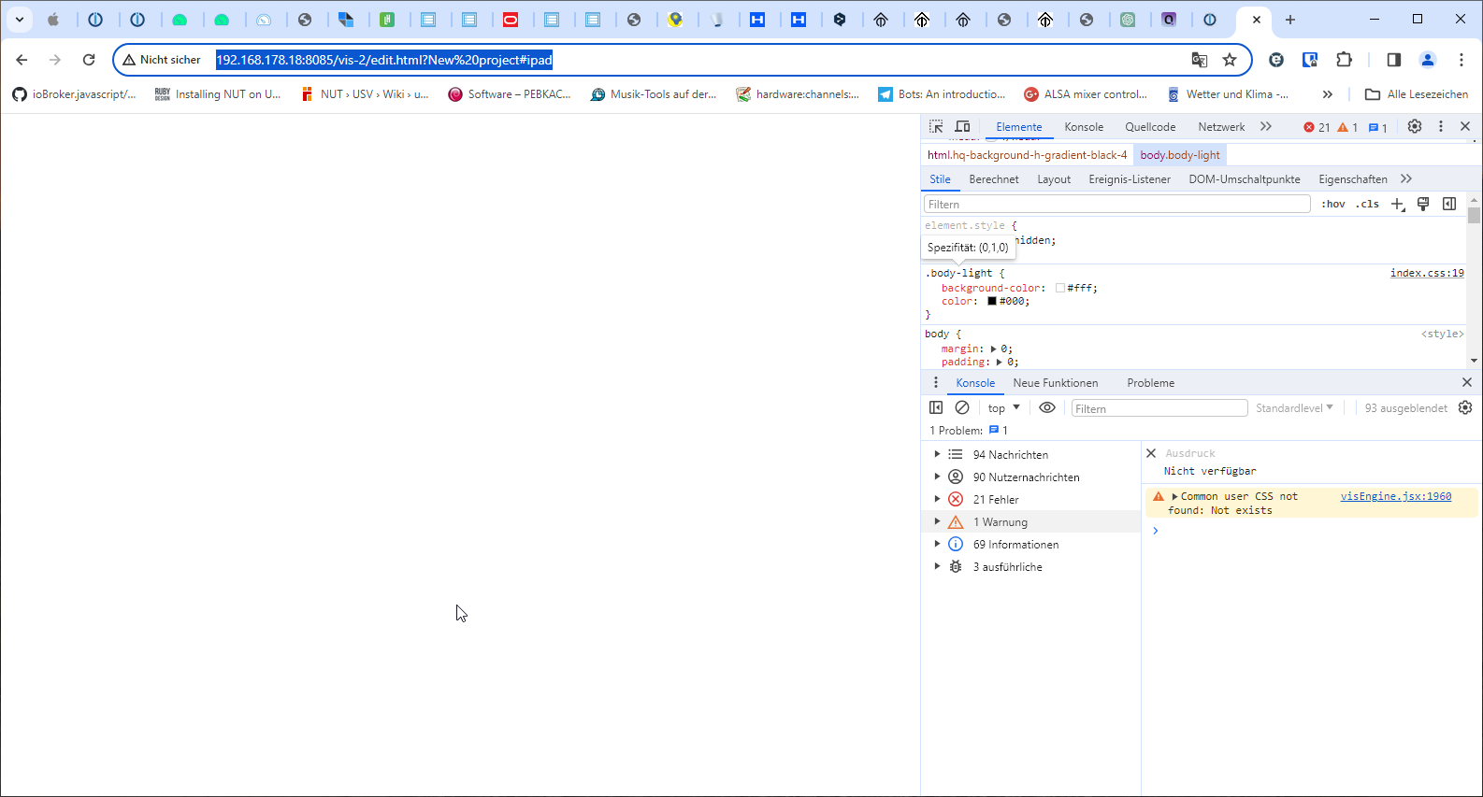The image size is (1483, 797).
Task: Toggle the device toolbar icon
Action: point(962,126)
